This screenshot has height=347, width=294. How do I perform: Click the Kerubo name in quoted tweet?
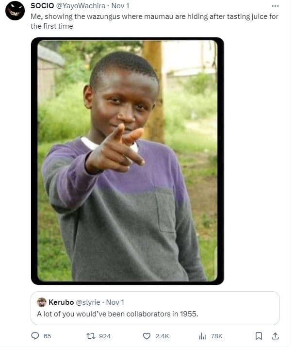tap(61, 302)
